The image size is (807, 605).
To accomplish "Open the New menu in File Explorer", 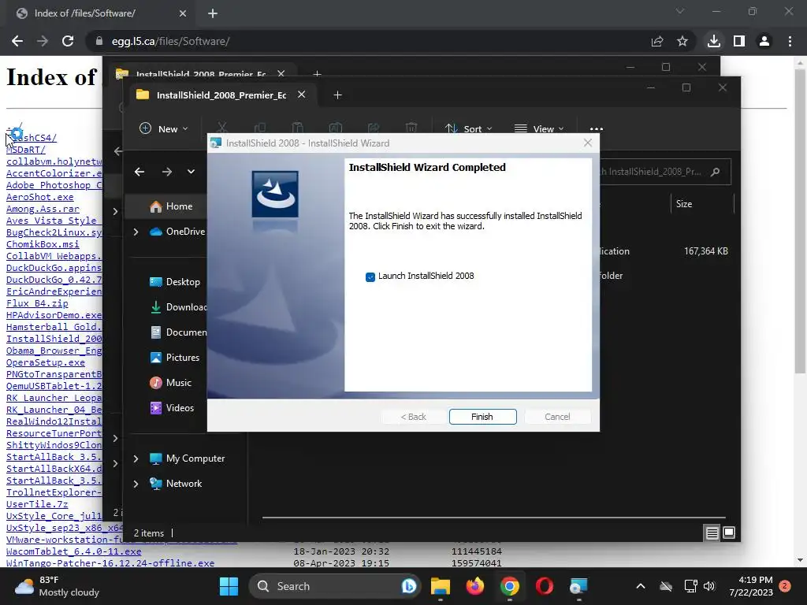I will pos(164,128).
